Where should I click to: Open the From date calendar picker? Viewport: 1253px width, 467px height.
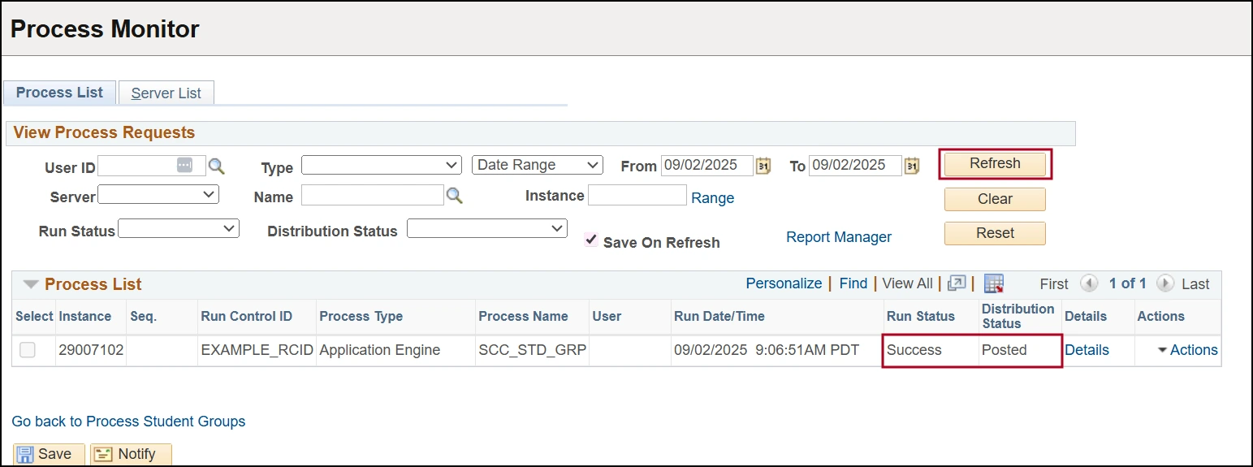(x=763, y=166)
